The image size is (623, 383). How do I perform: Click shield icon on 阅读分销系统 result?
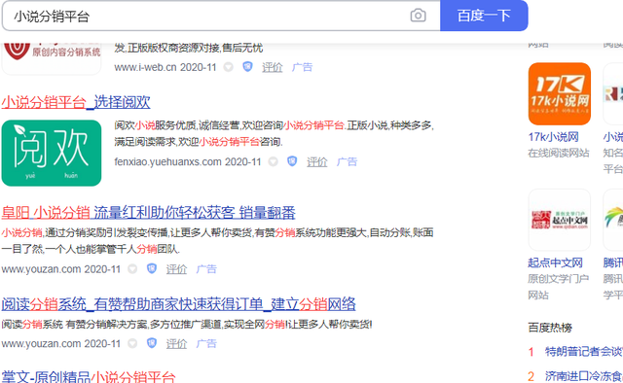152,343
